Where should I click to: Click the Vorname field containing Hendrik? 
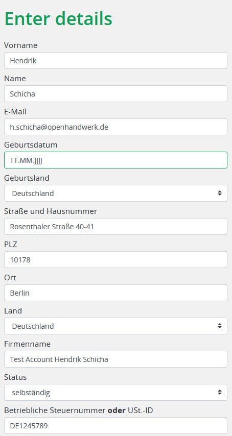[x=115, y=60]
